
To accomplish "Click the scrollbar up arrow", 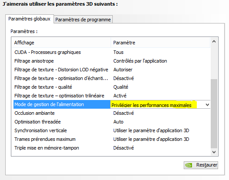I will coord(214,42).
